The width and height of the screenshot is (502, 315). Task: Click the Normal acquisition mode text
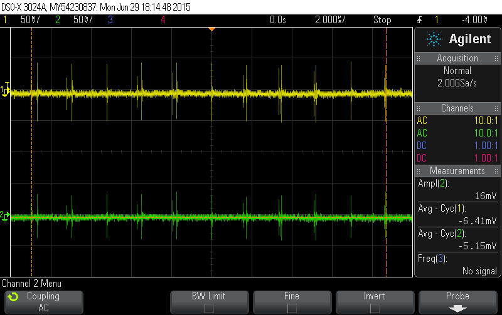point(457,71)
